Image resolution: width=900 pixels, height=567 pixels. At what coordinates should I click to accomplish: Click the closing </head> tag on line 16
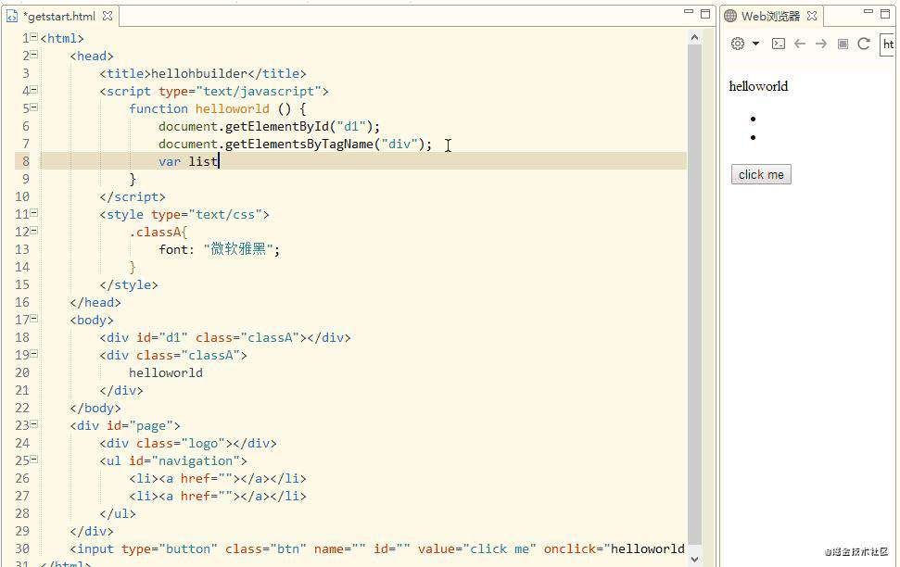point(95,302)
